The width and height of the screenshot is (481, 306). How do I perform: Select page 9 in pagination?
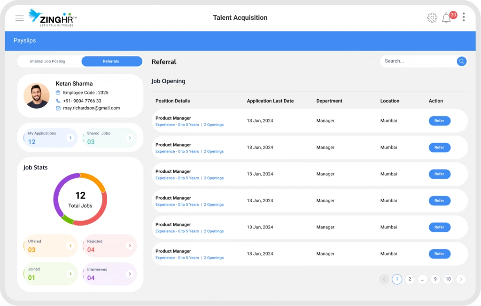[435, 279]
